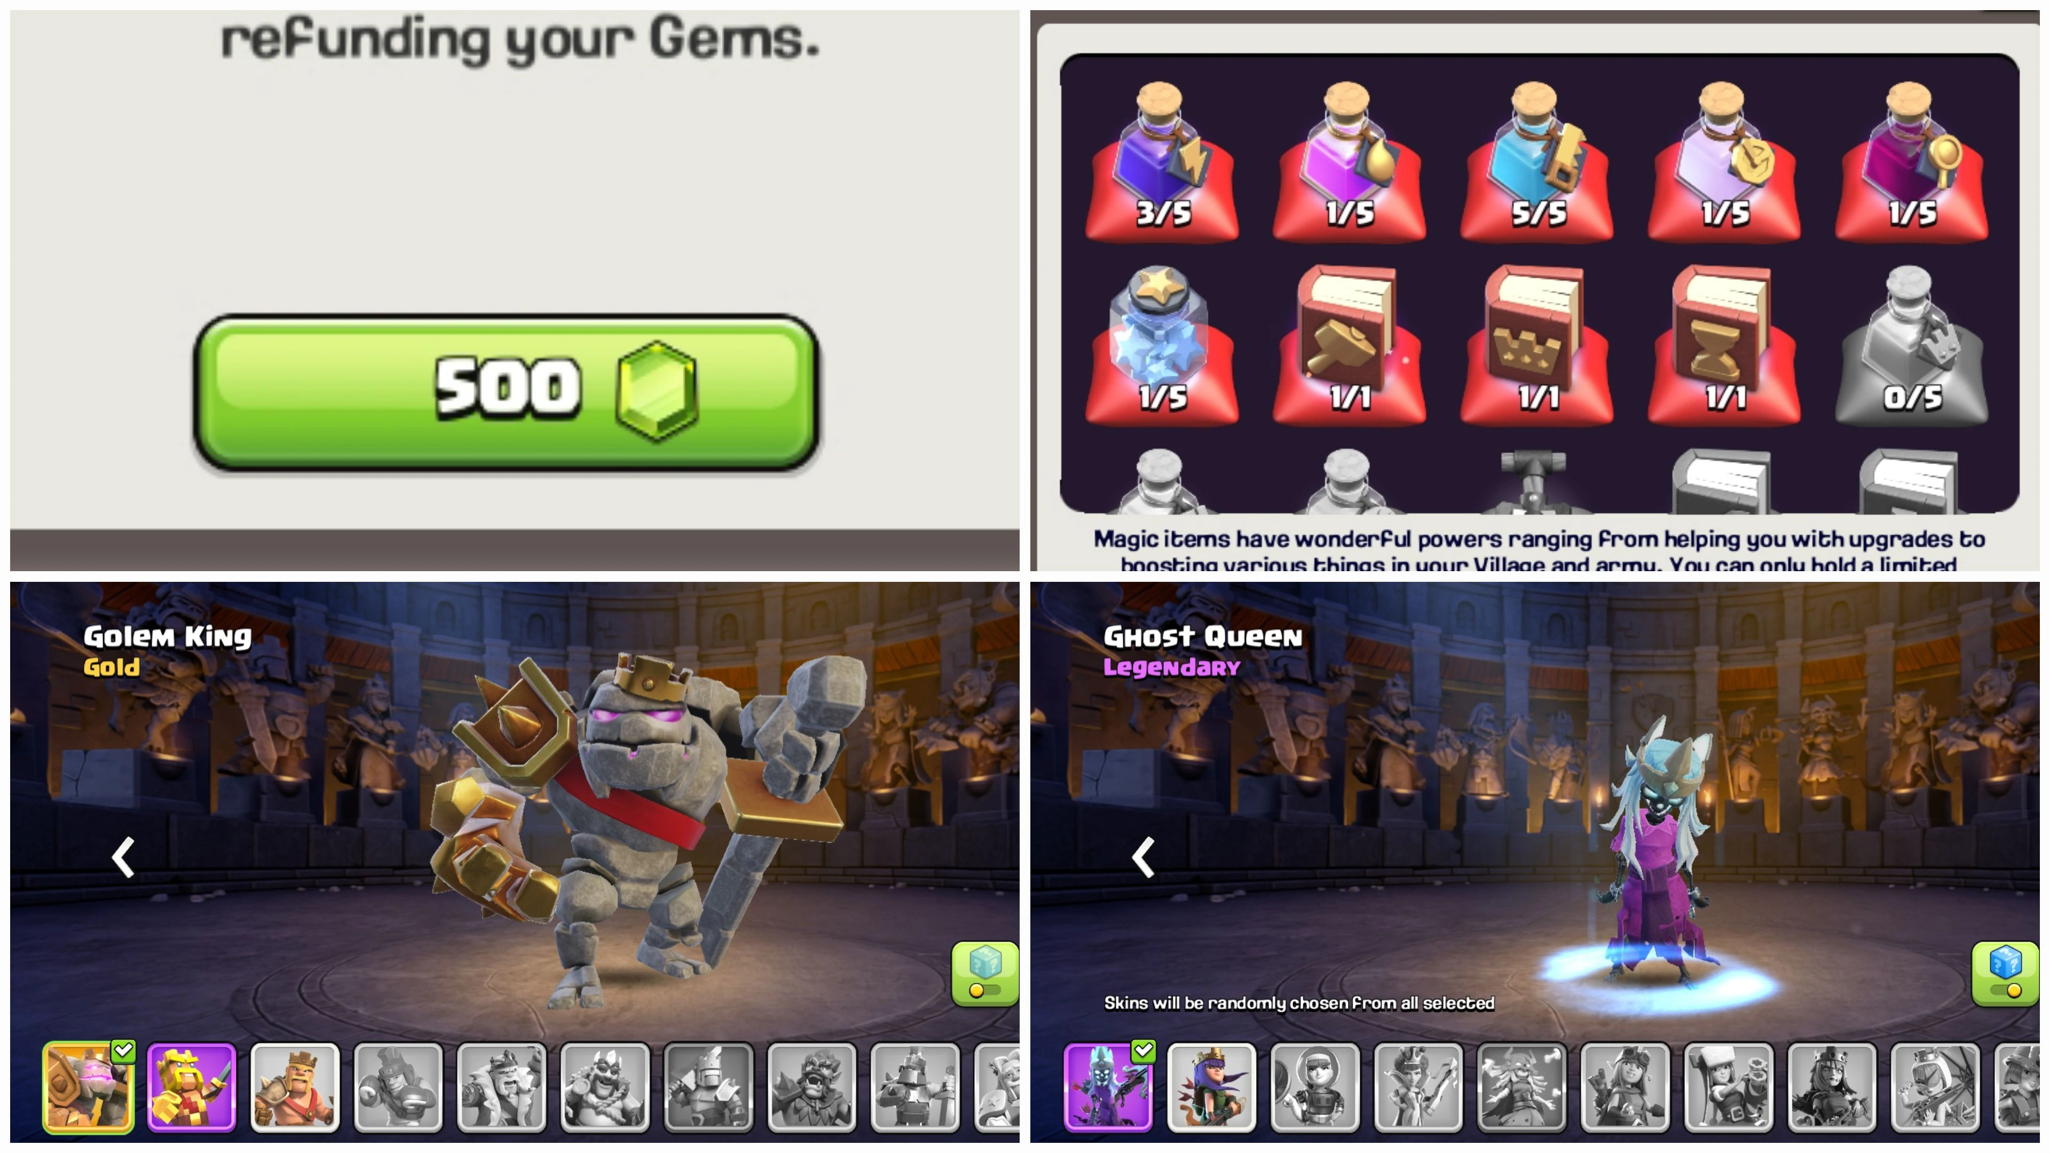Image resolution: width=2050 pixels, height=1153 pixels.
Task: Choose the purple-haired Archer Queen skin thumbnail
Action: (x=1211, y=1087)
